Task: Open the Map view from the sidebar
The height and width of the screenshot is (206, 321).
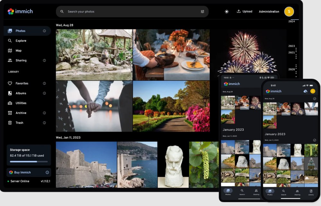Action: (x=19, y=50)
